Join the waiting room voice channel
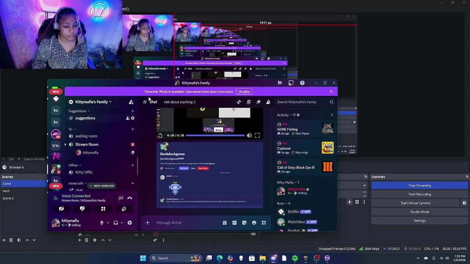Viewport: 470px width, 264px height. tap(101, 136)
